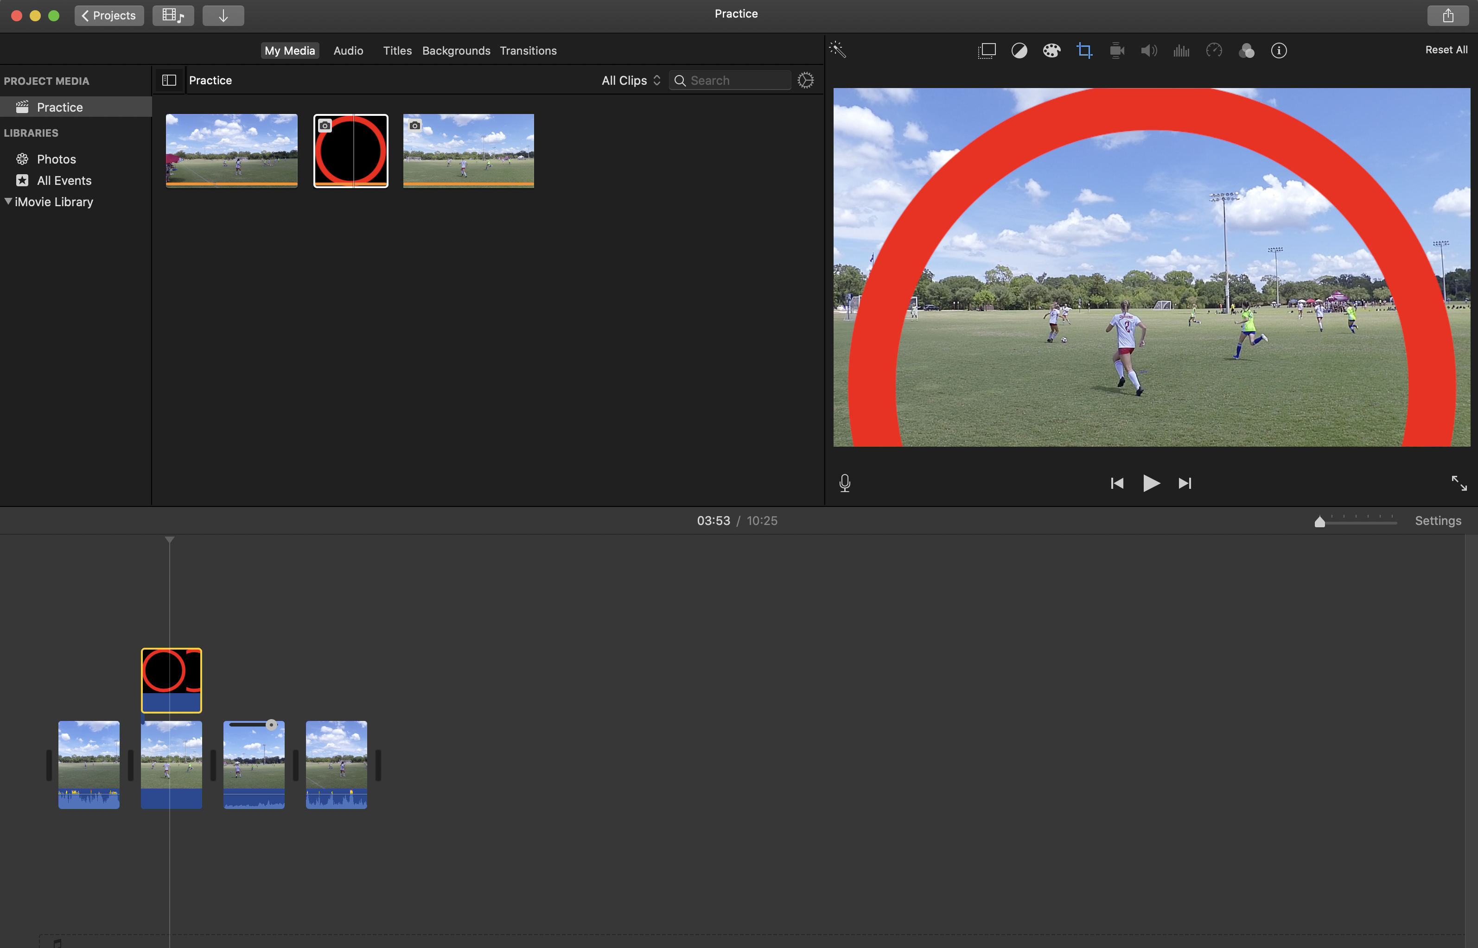
Task: Open noise reduction and equalizer icon
Action: click(x=1181, y=51)
